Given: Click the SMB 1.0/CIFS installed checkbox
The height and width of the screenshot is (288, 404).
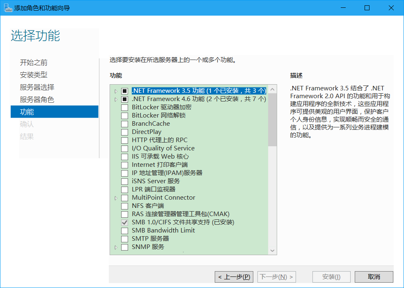Looking at the screenshot, I should pyautogui.click(x=125, y=222).
